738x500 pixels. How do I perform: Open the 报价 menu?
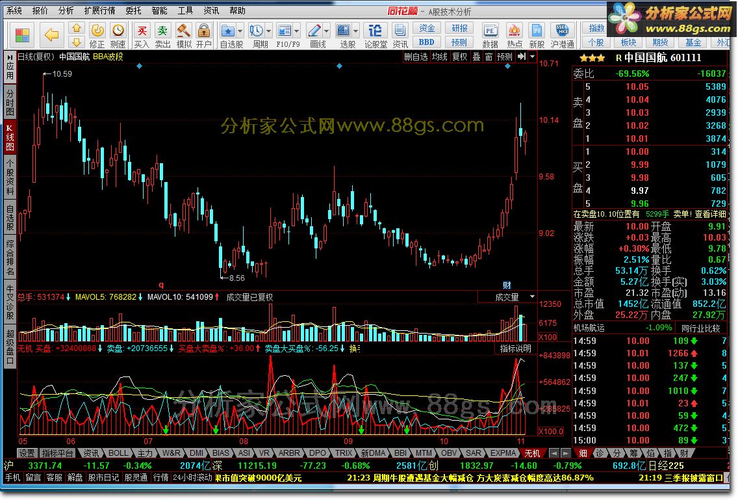pos(40,10)
